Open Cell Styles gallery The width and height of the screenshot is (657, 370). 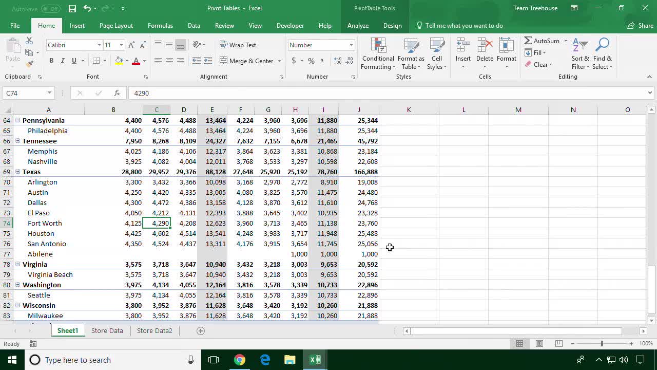point(437,54)
